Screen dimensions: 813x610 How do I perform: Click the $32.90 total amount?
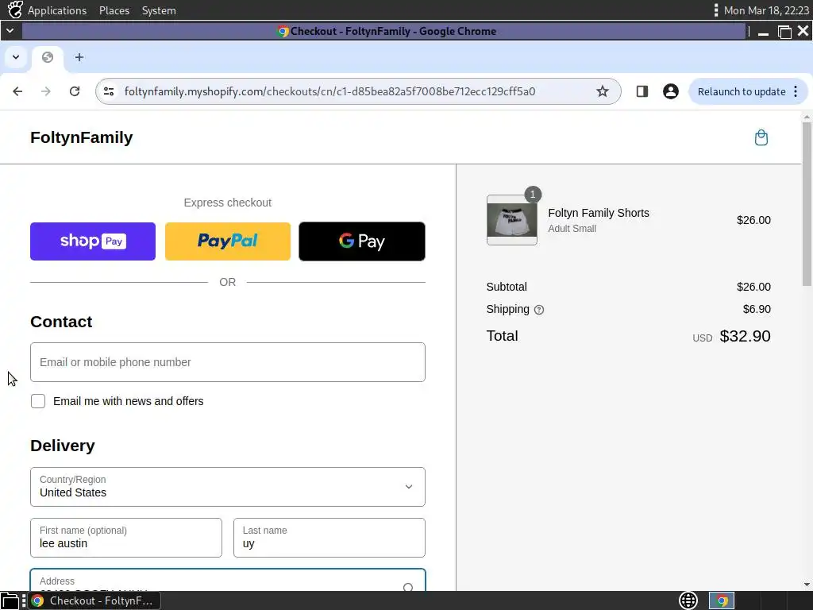pyautogui.click(x=745, y=336)
